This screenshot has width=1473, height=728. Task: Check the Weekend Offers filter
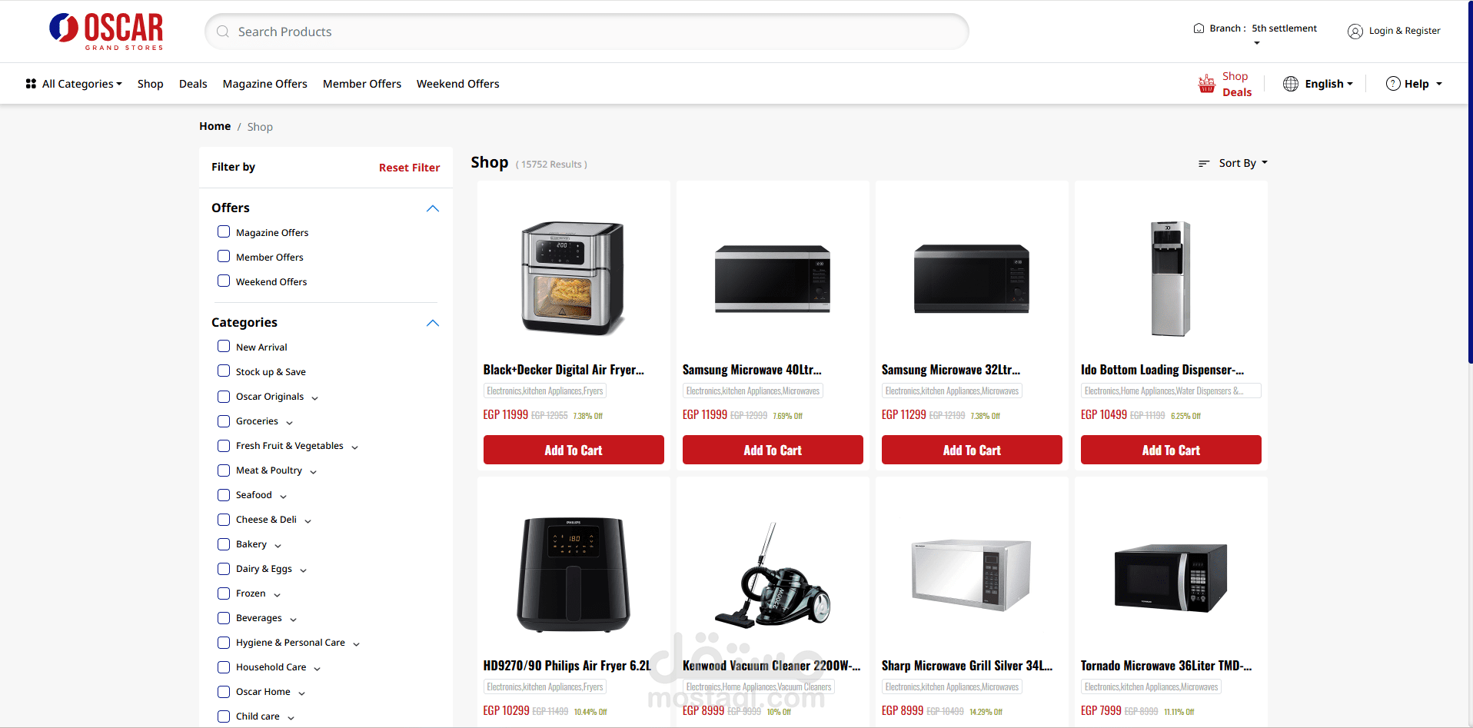[x=224, y=281]
